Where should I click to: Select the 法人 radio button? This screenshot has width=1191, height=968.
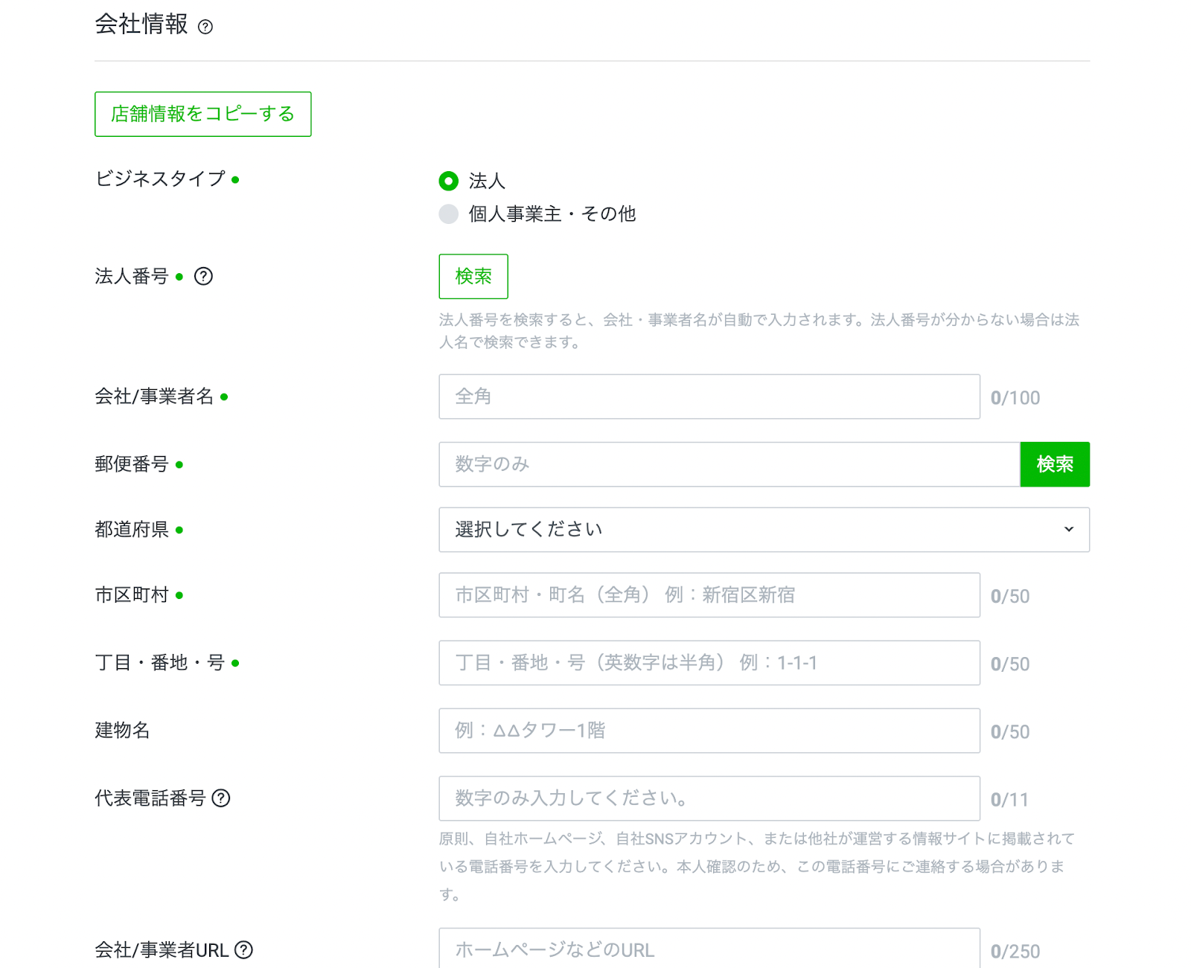pos(448,181)
